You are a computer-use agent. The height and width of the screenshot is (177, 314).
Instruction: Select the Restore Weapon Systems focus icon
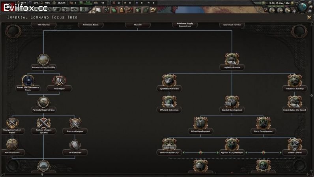click(x=43, y=124)
